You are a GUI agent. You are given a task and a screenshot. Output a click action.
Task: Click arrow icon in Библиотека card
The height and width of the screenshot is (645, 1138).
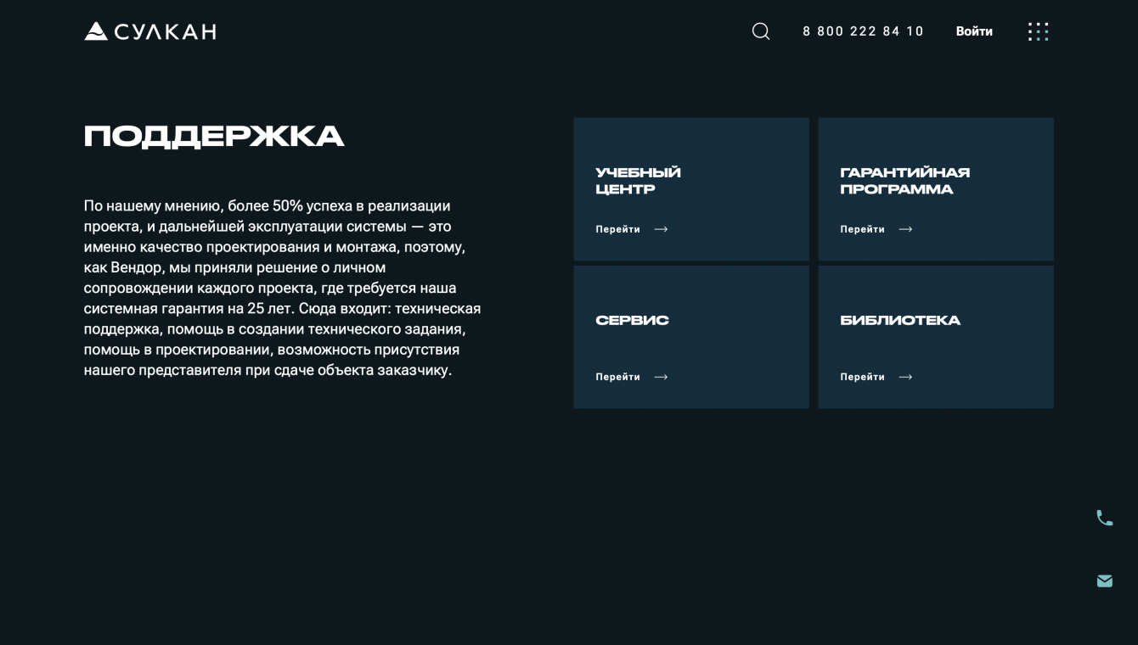coord(905,377)
